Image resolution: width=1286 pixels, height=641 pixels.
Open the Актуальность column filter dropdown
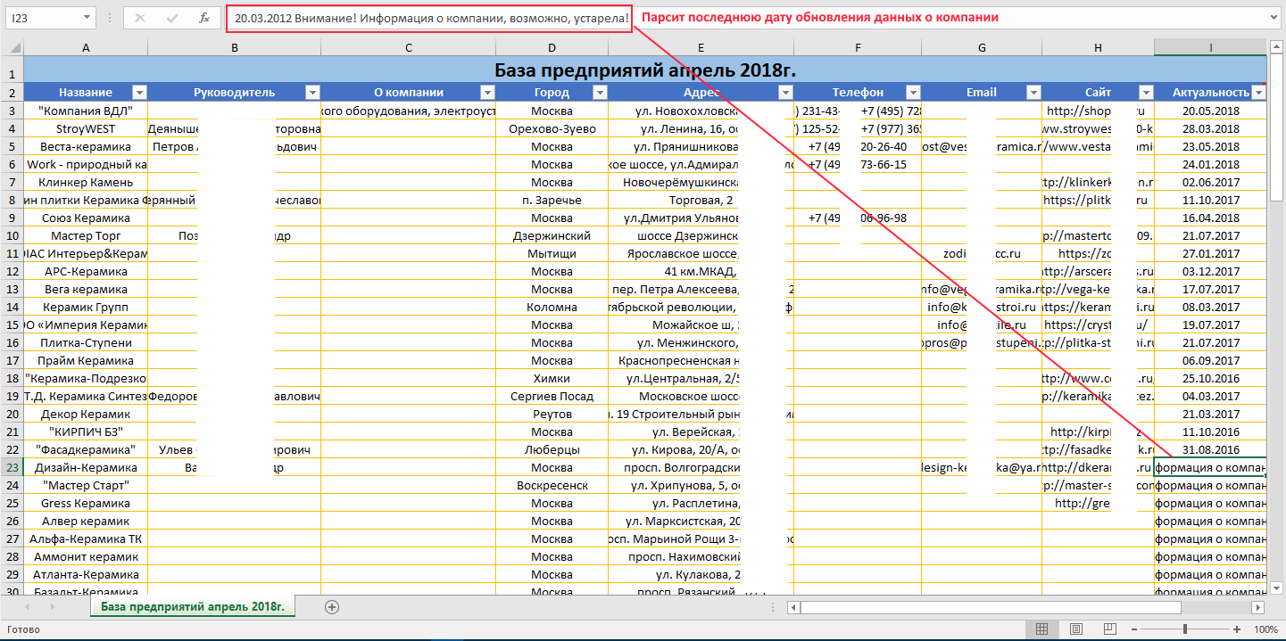tap(1258, 92)
